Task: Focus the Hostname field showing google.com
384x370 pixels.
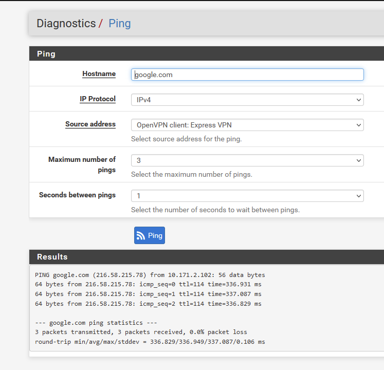Action: pyautogui.click(x=247, y=75)
